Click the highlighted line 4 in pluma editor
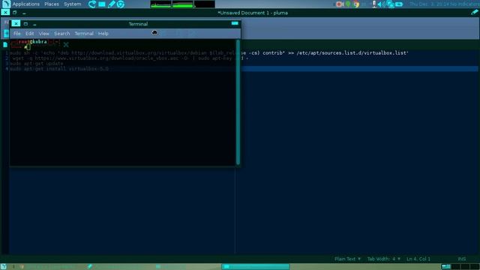Screen dimensions: 480x270 pyautogui.click(x=360, y=69)
